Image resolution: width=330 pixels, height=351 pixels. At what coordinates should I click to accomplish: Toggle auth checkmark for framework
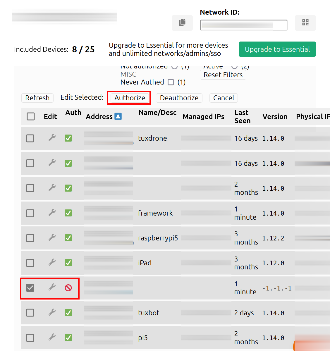click(68, 213)
